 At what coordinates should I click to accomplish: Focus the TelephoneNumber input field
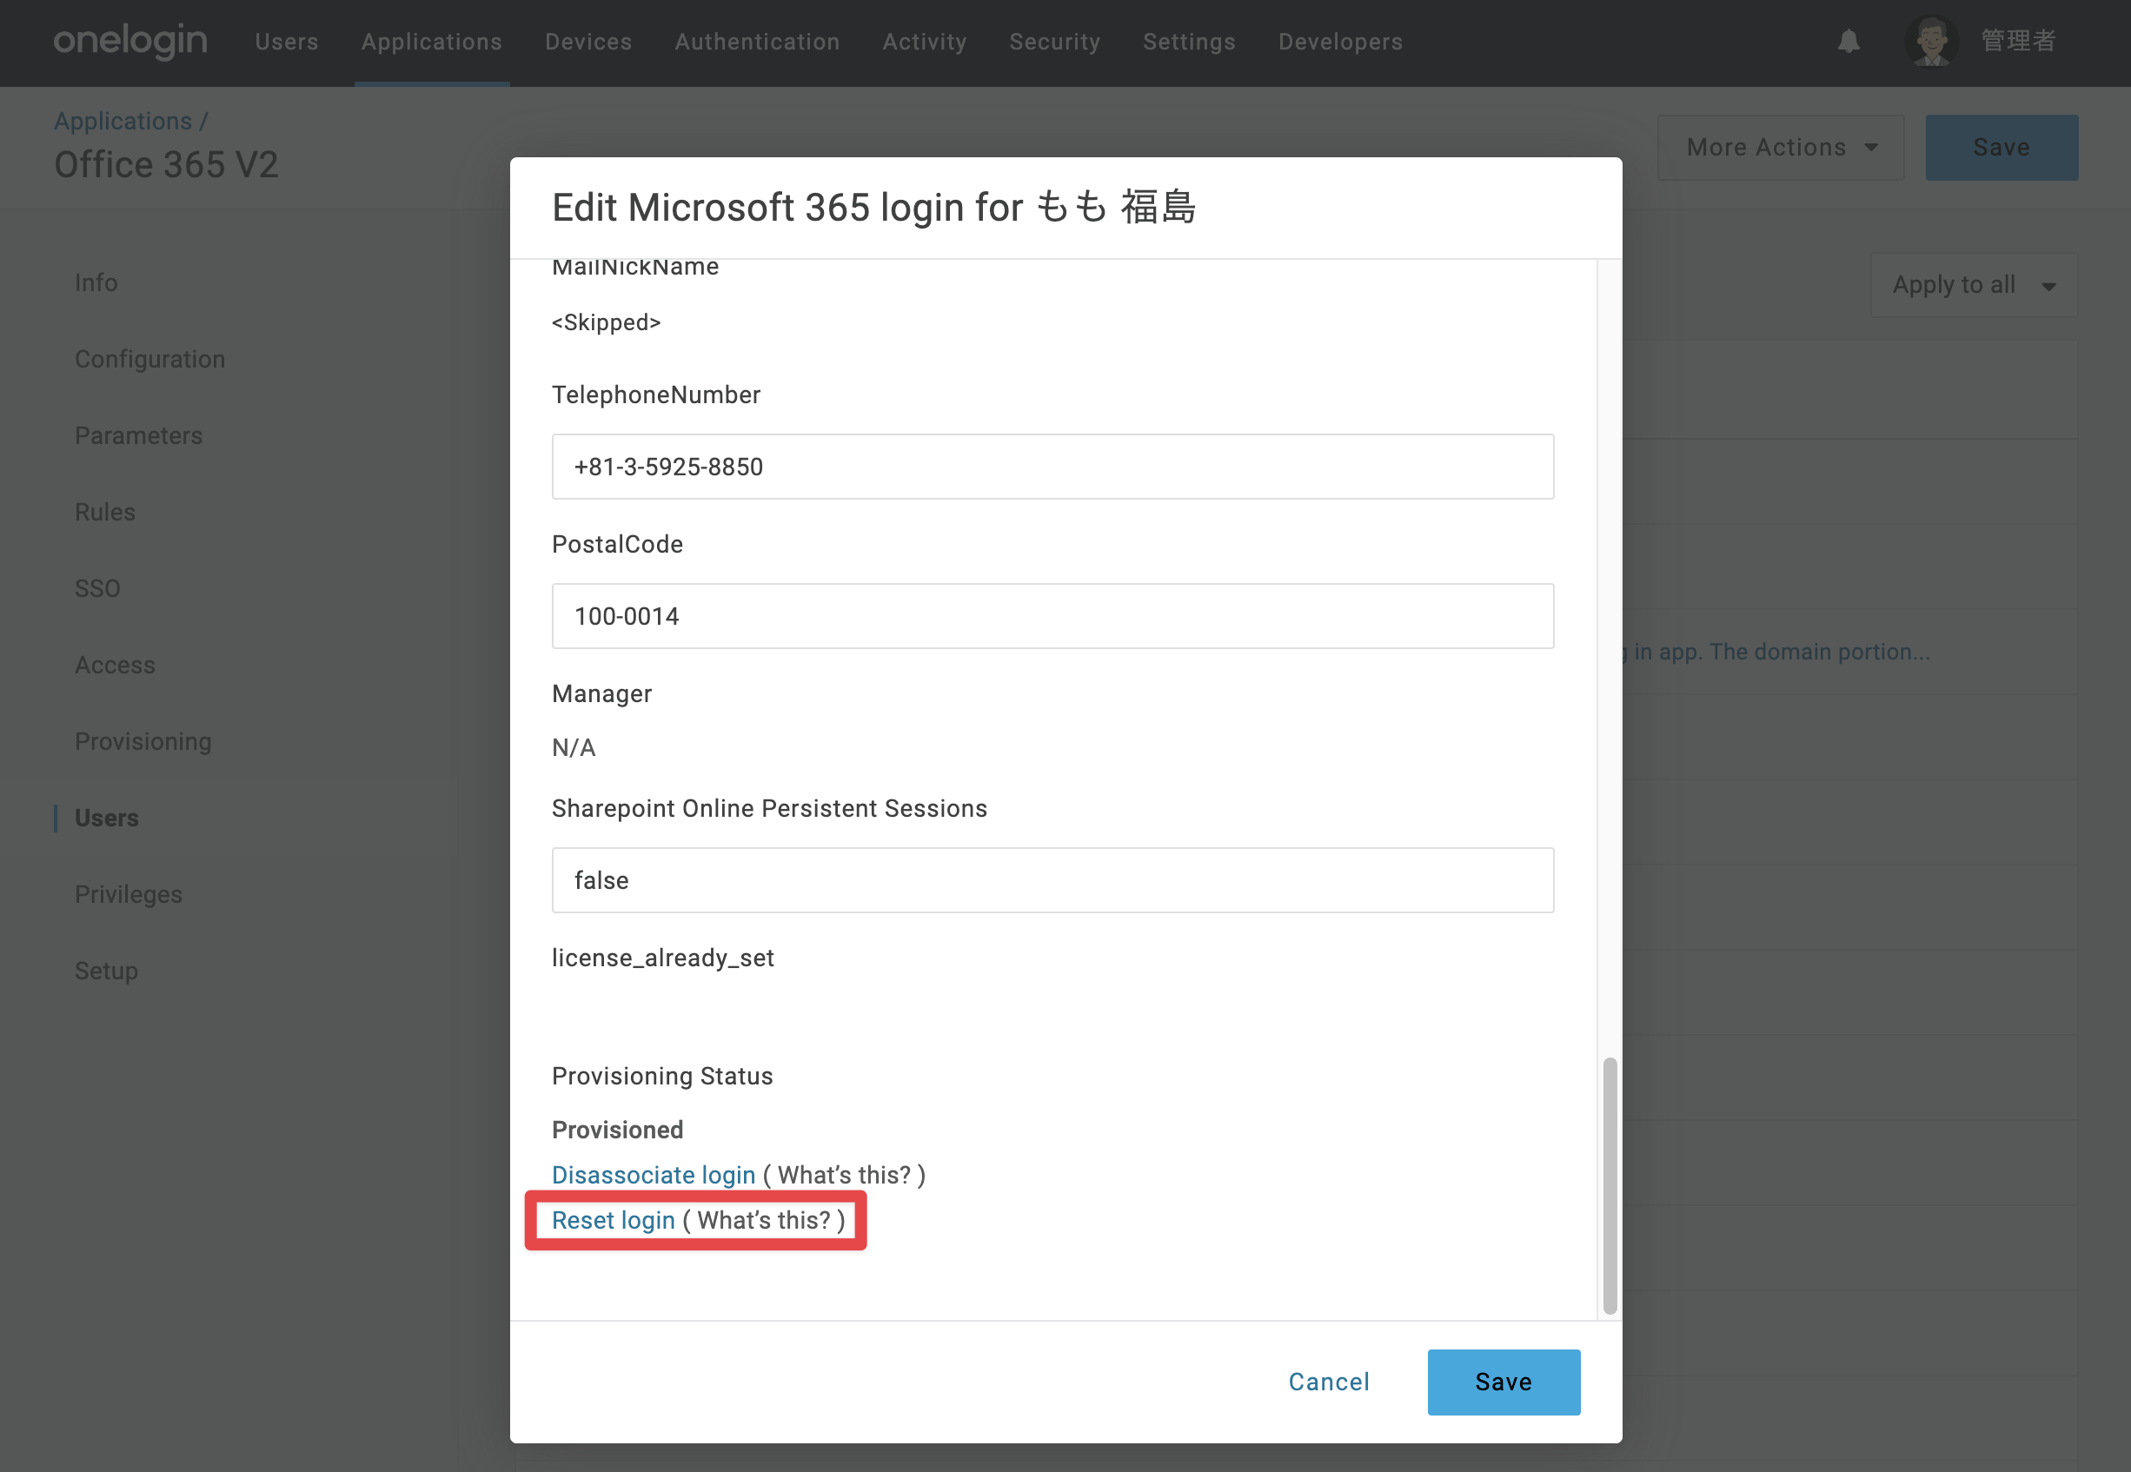[1052, 467]
